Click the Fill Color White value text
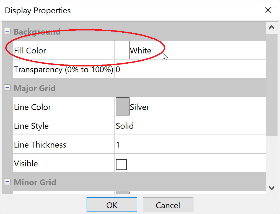280x214 pixels. tap(141, 51)
